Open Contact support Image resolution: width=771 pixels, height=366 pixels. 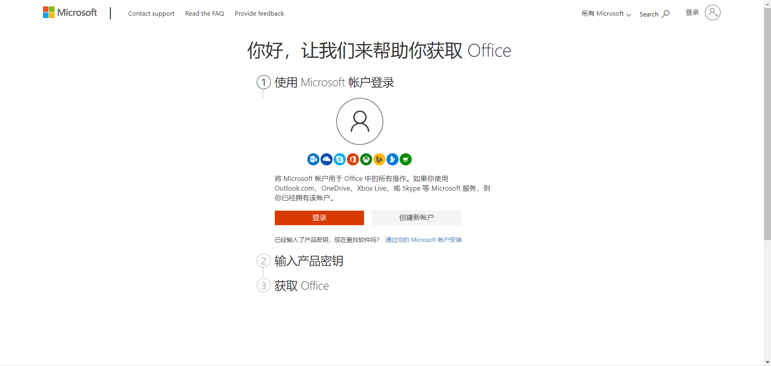click(x=151, y=13)
